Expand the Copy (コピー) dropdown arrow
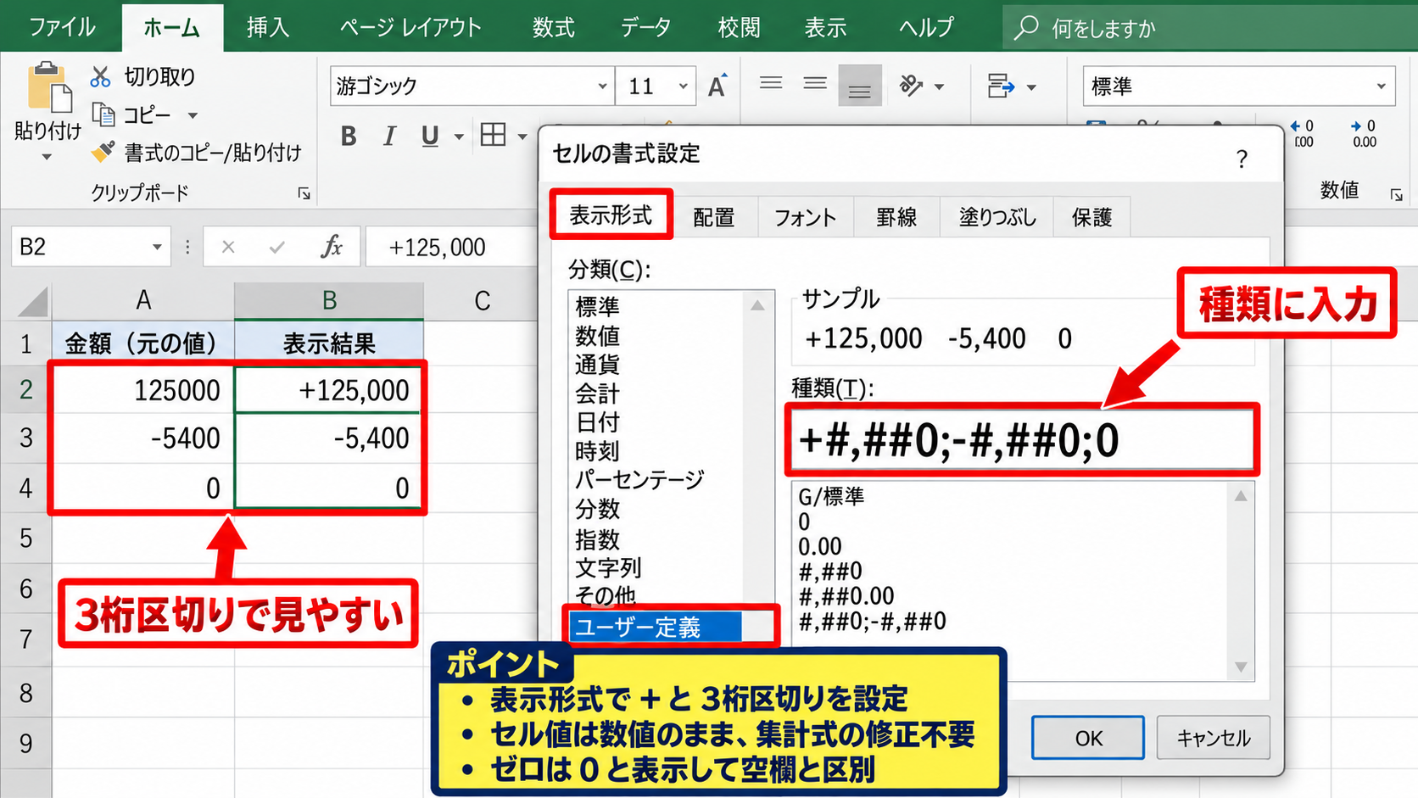Screen dimensions: 1418x798 pyautogui.click(x=193, y=114)
